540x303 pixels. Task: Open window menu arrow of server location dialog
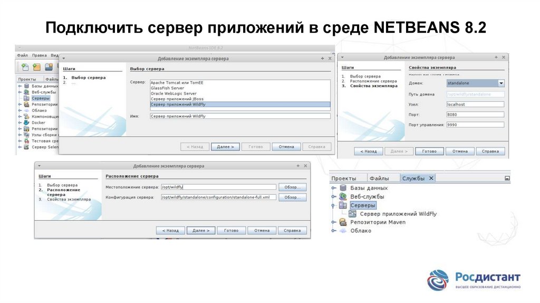pyautogui.click(x=39, y=166)
